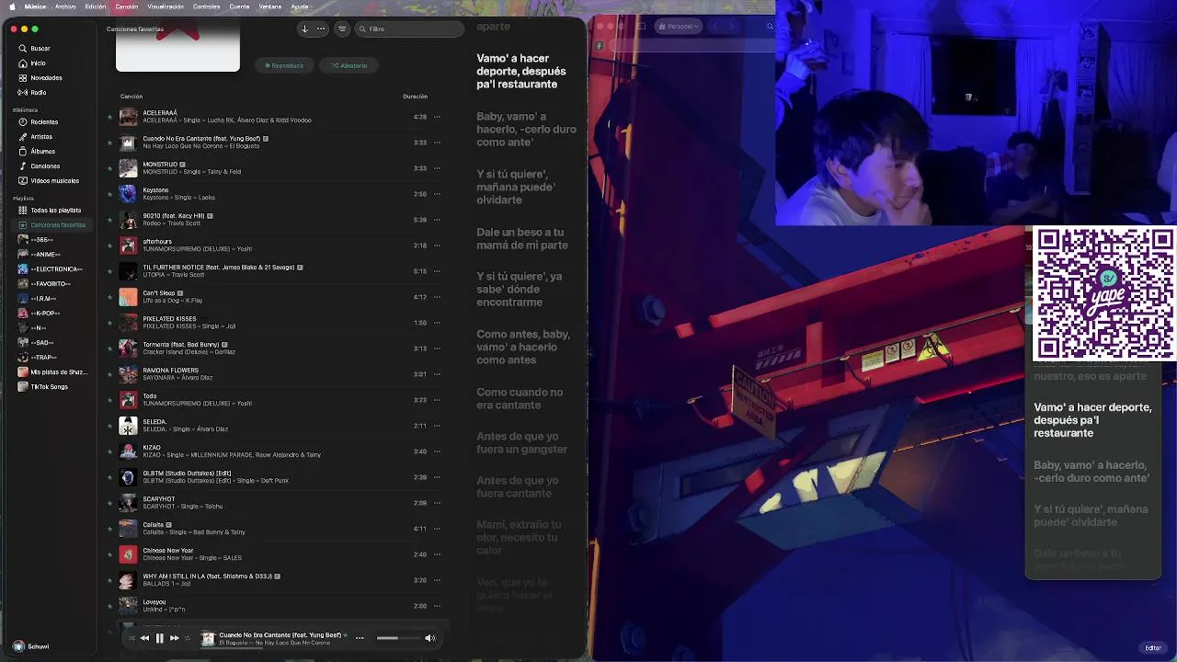The width and height of the screenshot is (1177, 662).
Task: Toggle favorite star for KIZAO
Action: coord(110,451)
